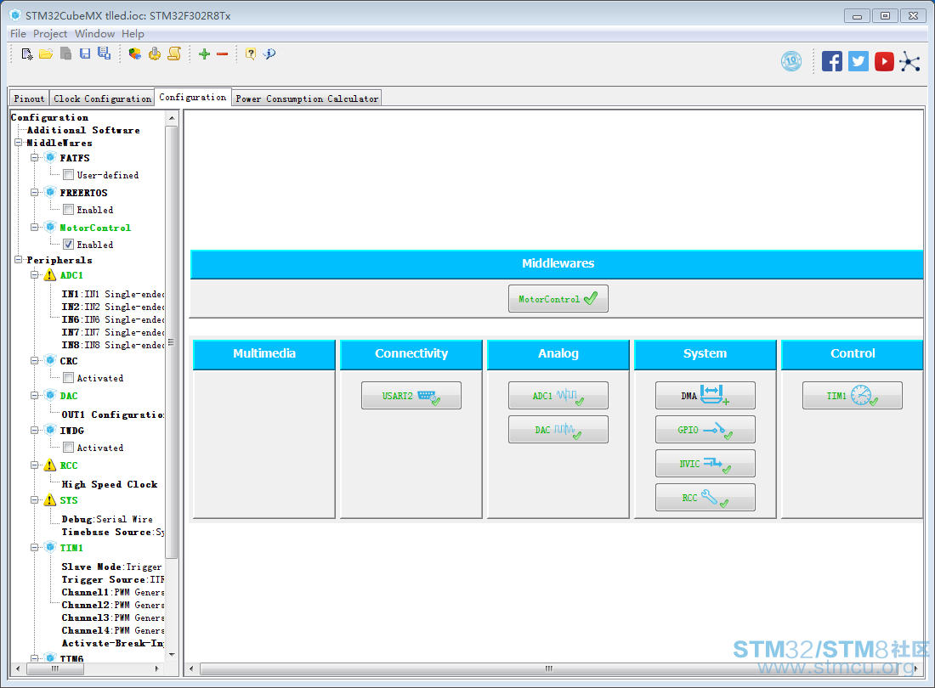Switch to Clock Configuration tab
The width and height of the screenshot is (935, 688).
click(x=102, y=99)
